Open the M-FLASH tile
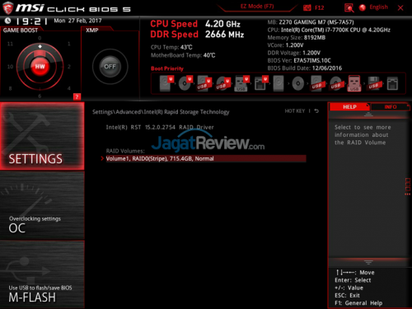The width and height of the screenshot is (412, 309). (42, 274)
